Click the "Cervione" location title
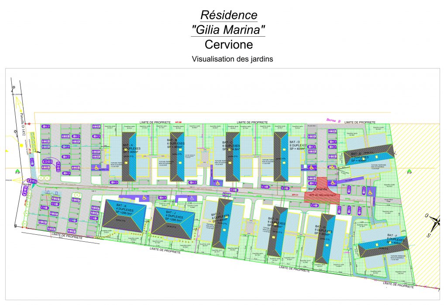The image size is (447, 305). pyautogui.click(x=229, y=44)
